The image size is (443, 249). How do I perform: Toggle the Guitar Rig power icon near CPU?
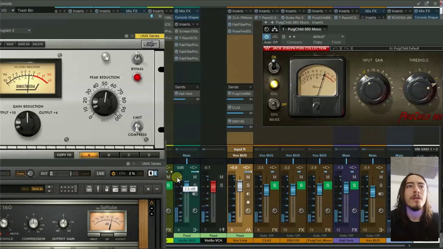(x=113, y=173)
